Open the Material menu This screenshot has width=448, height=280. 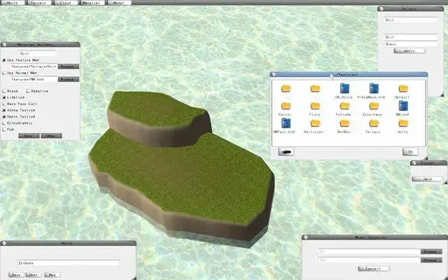click(92, 3)
